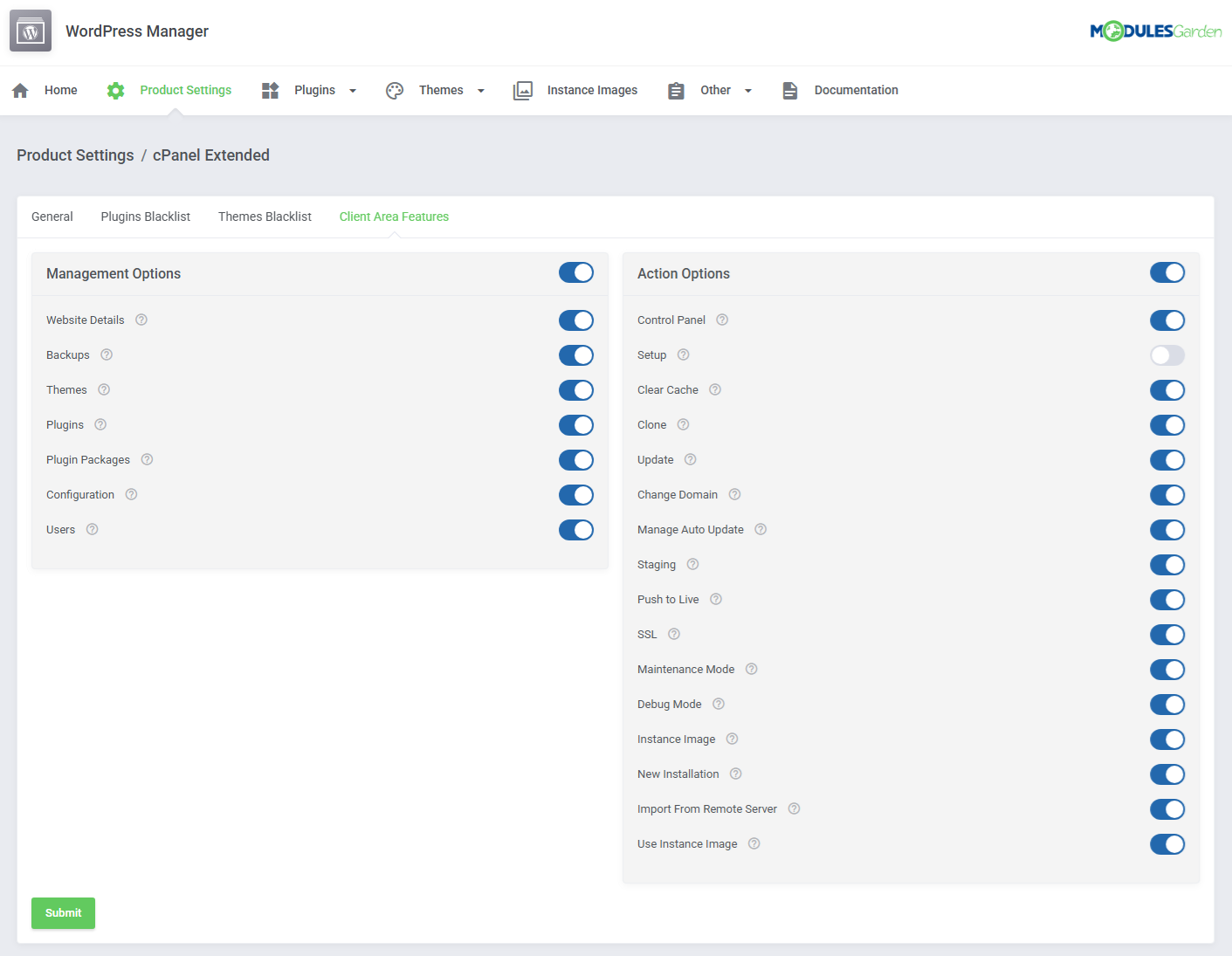Disable the Backups management option
The image size is (1232, 956).
[x=575, y=355]
